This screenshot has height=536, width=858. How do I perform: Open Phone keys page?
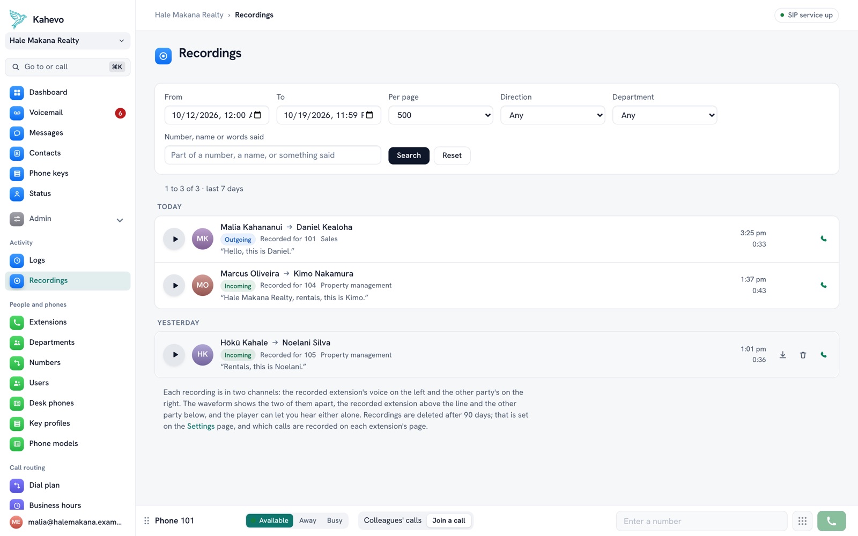click(x=68, y=174)
